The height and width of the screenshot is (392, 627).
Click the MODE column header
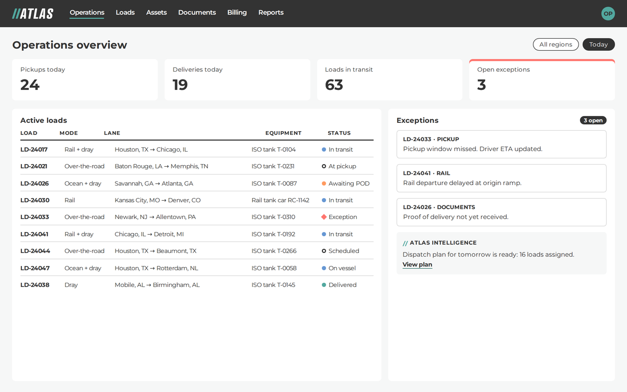68,133
